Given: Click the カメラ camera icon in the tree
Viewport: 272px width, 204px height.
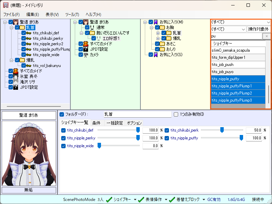Looking at the screenshot, I should (x=86, y=54).
